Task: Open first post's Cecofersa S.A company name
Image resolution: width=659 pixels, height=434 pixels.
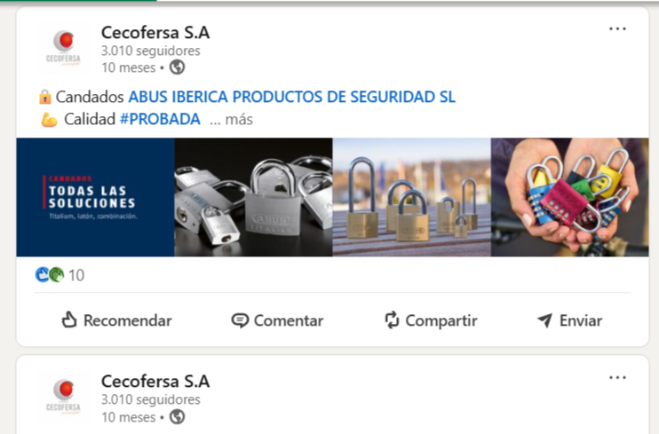Action: tap(155, 32)
